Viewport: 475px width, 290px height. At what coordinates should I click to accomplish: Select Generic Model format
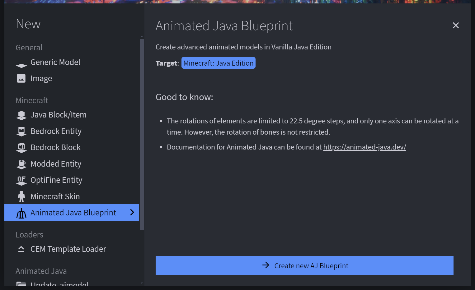[72, 62]
